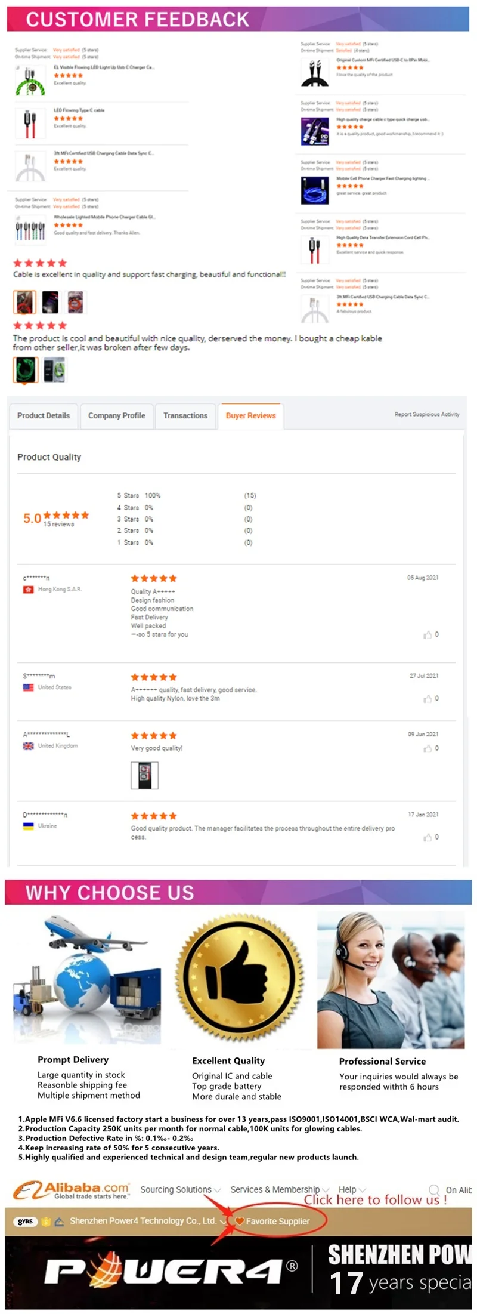
Task: Switch to the Product Details tab
Action: pyautogui.click(x=44, y=415)
